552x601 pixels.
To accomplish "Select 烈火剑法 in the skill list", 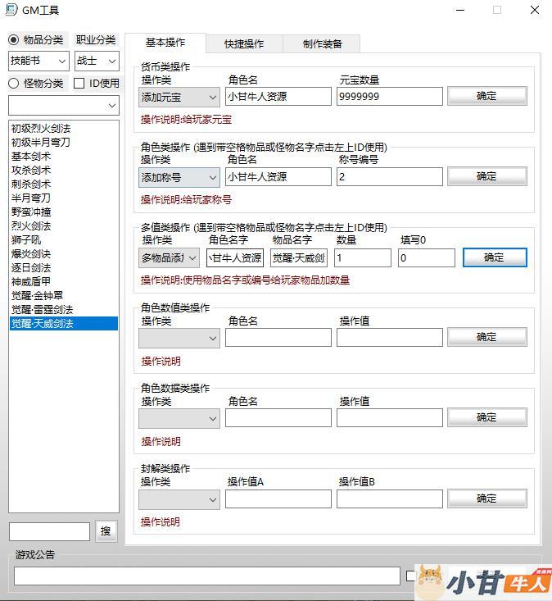I will pos(31,225).
